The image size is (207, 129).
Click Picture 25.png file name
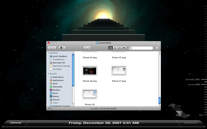point(119,57)
